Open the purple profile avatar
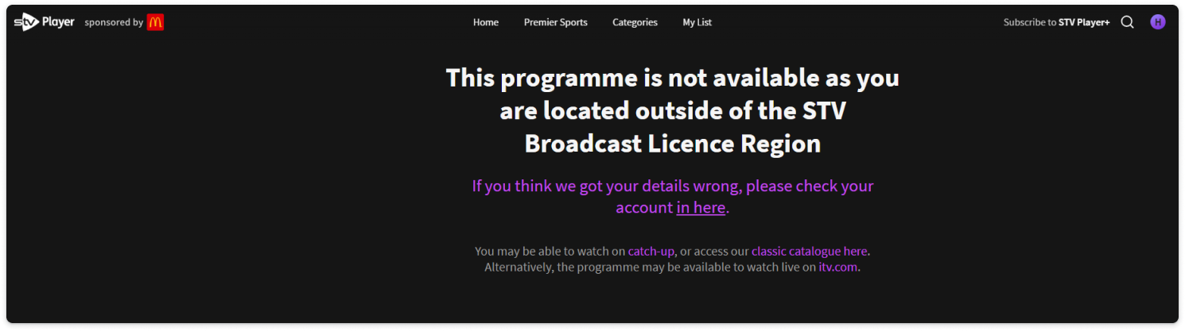This screenshot has height=331, width=1185. pos(1157,22)
